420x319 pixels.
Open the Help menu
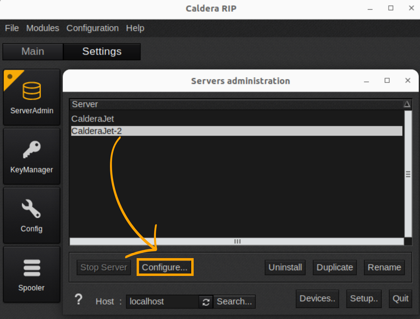(x=135, y=28)
